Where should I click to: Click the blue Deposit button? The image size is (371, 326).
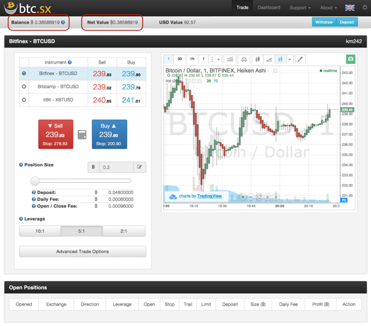[x=347, y=22]
